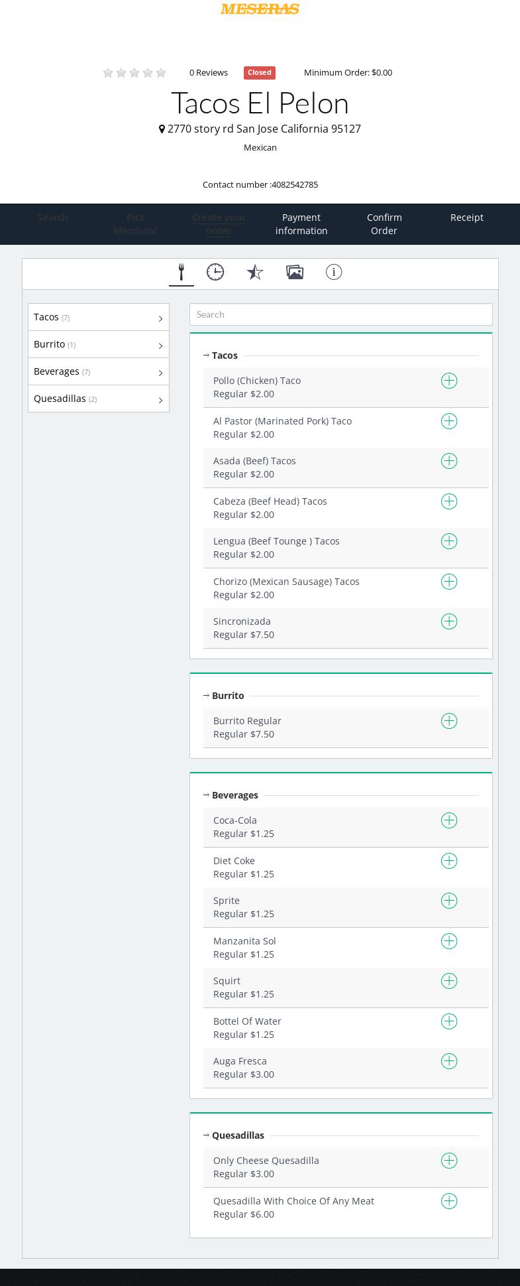The width and height of the screenshot is (520, 1286).
Task: Click the menu Search input field
Action: point(340,314)
